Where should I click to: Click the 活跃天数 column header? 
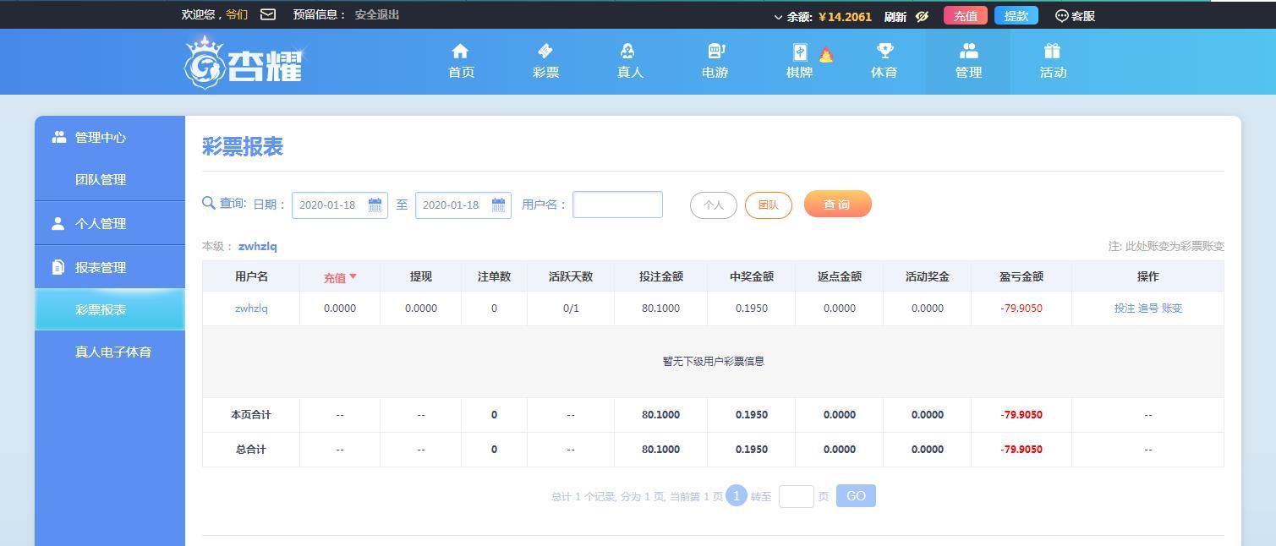click(x=571, y=276)
